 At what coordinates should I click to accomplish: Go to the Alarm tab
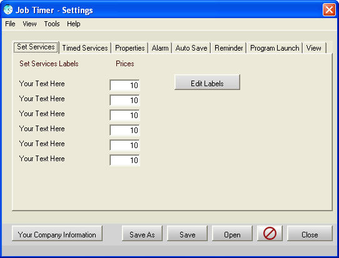pos(160,48)
